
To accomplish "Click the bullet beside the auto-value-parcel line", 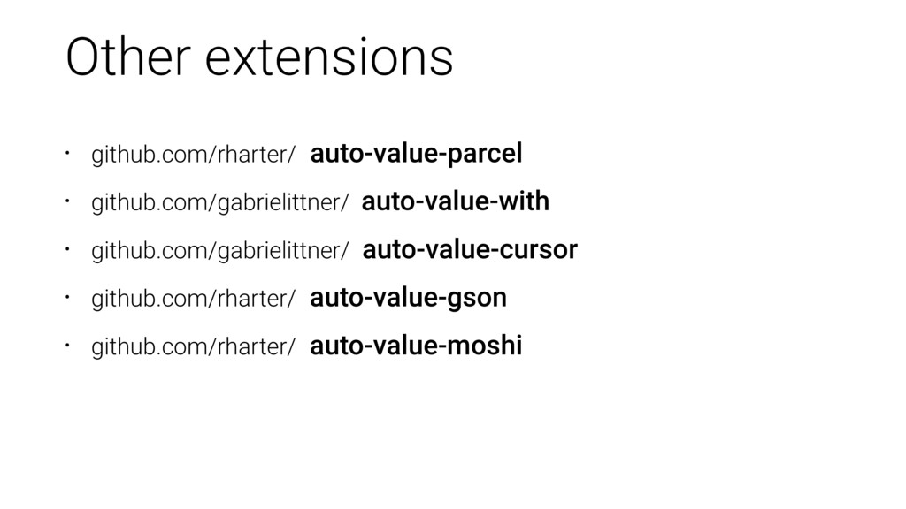I will click(x=67, y=154).
